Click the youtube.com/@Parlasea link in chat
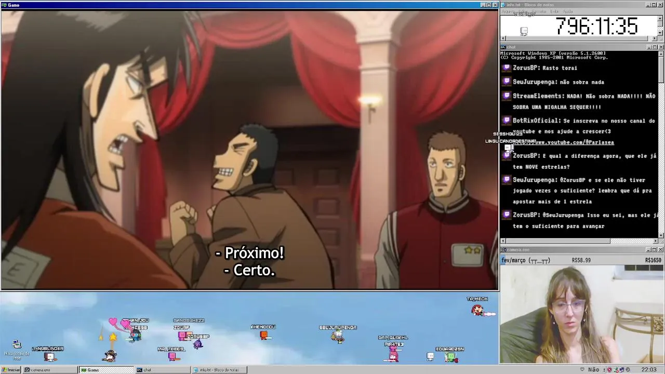 pos(563,142)
